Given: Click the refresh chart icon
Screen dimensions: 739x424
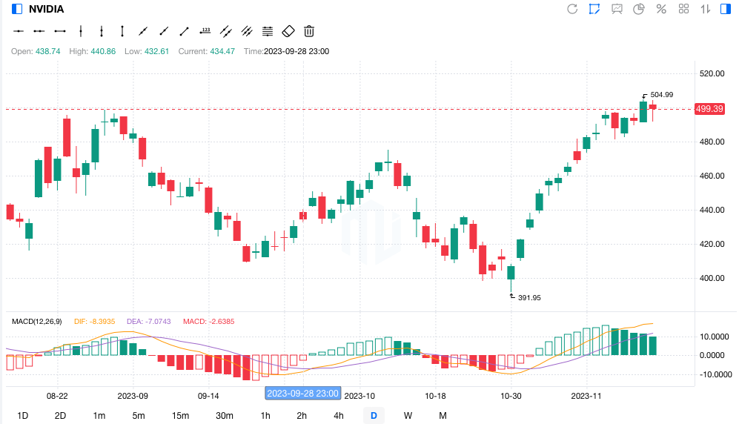Looking at the screenshot, I should point(572,9).
